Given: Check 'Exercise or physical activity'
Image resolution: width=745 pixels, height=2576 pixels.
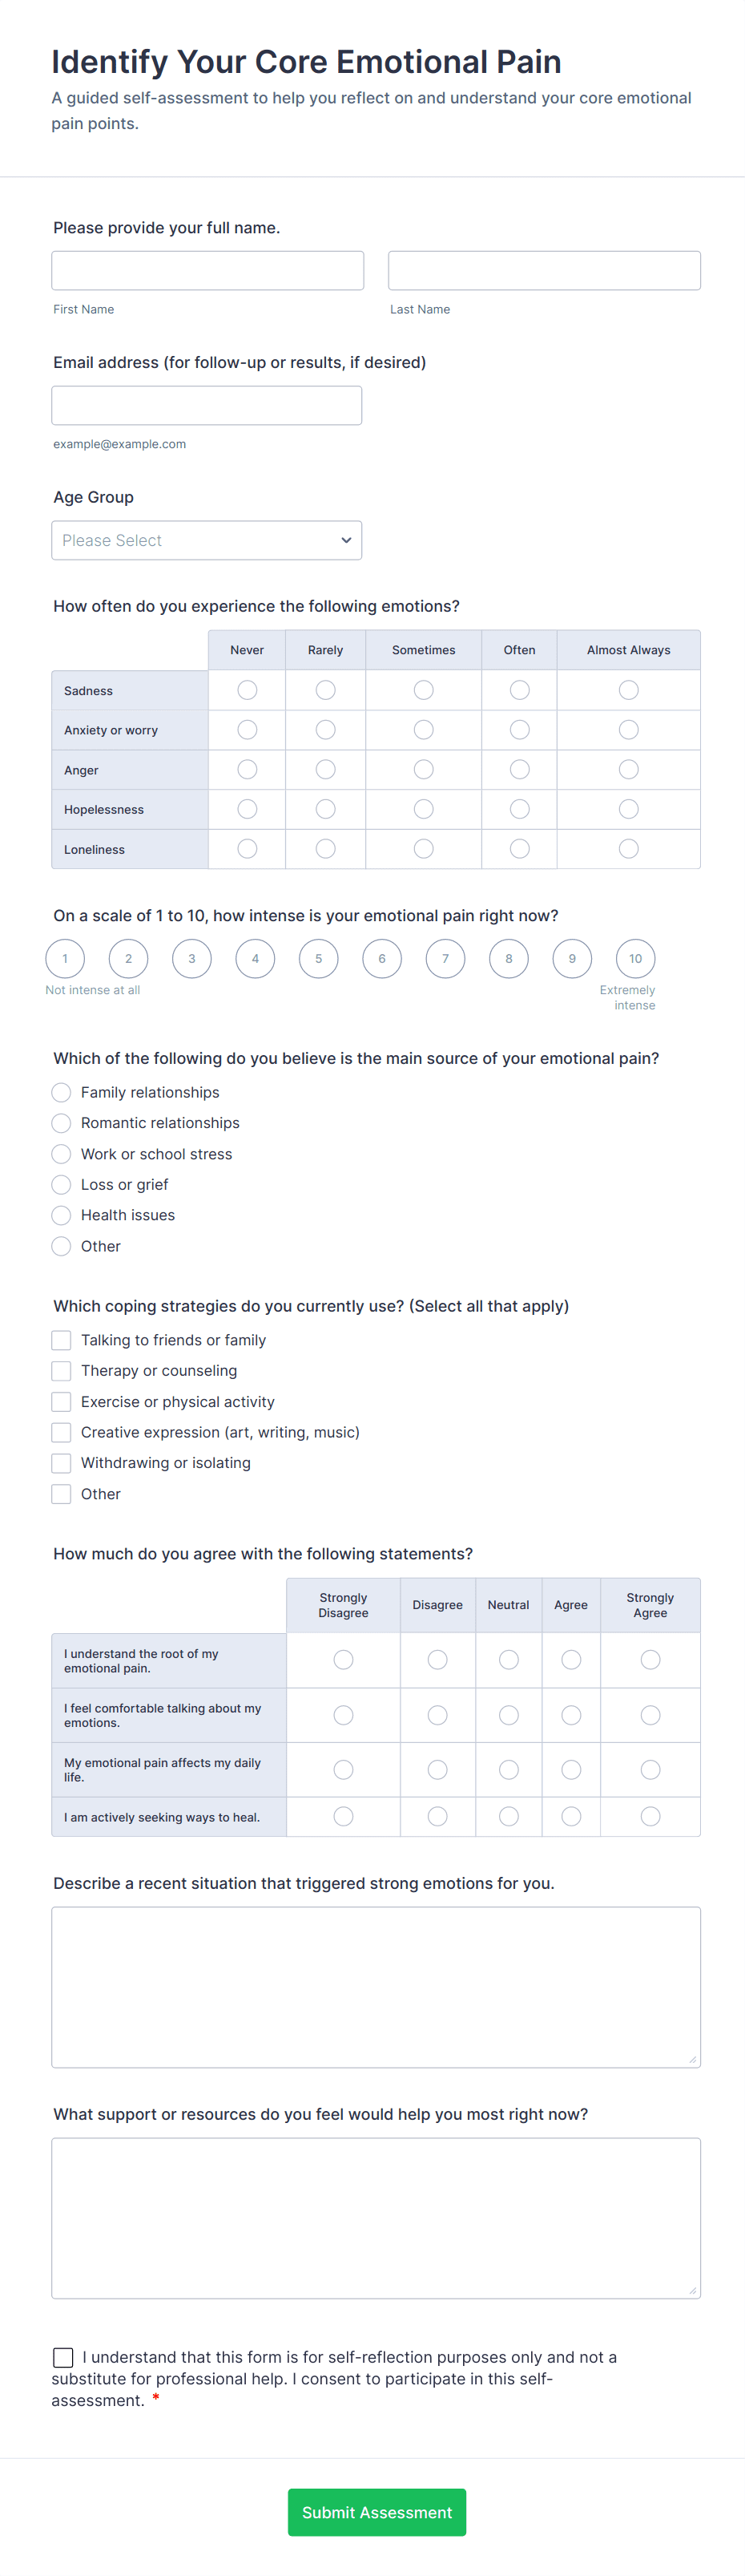Looking at the screenshot, I should click(x=61, y=1401).
